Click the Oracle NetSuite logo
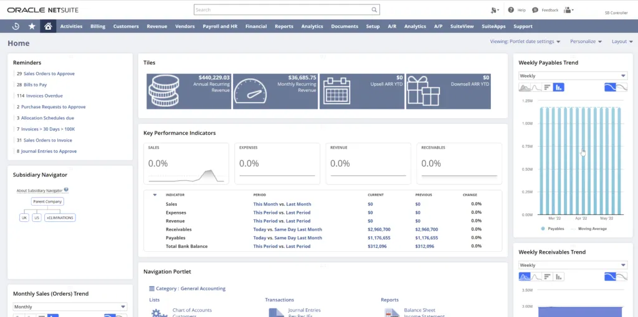 tap(43, 10)
